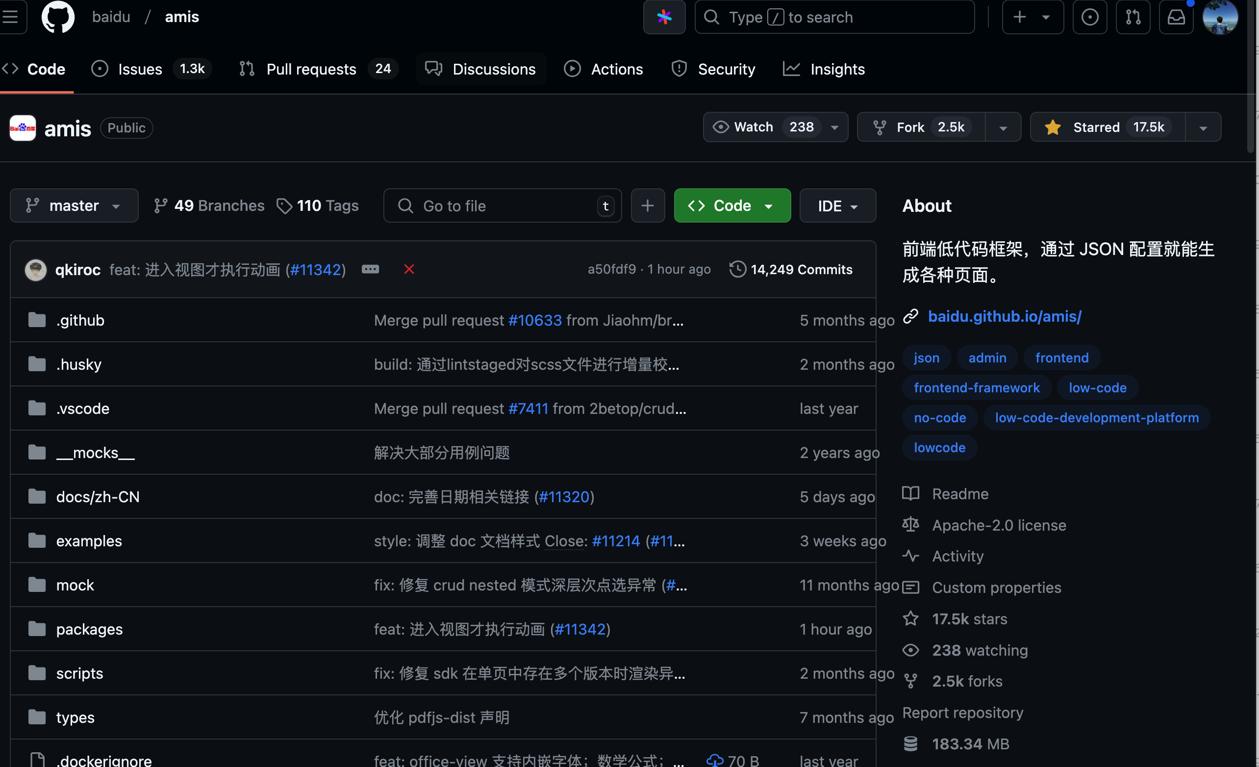This screenshot has height=767, width=1259.
Task: Open the 14,249 Commits history
Action: (791, 269)
